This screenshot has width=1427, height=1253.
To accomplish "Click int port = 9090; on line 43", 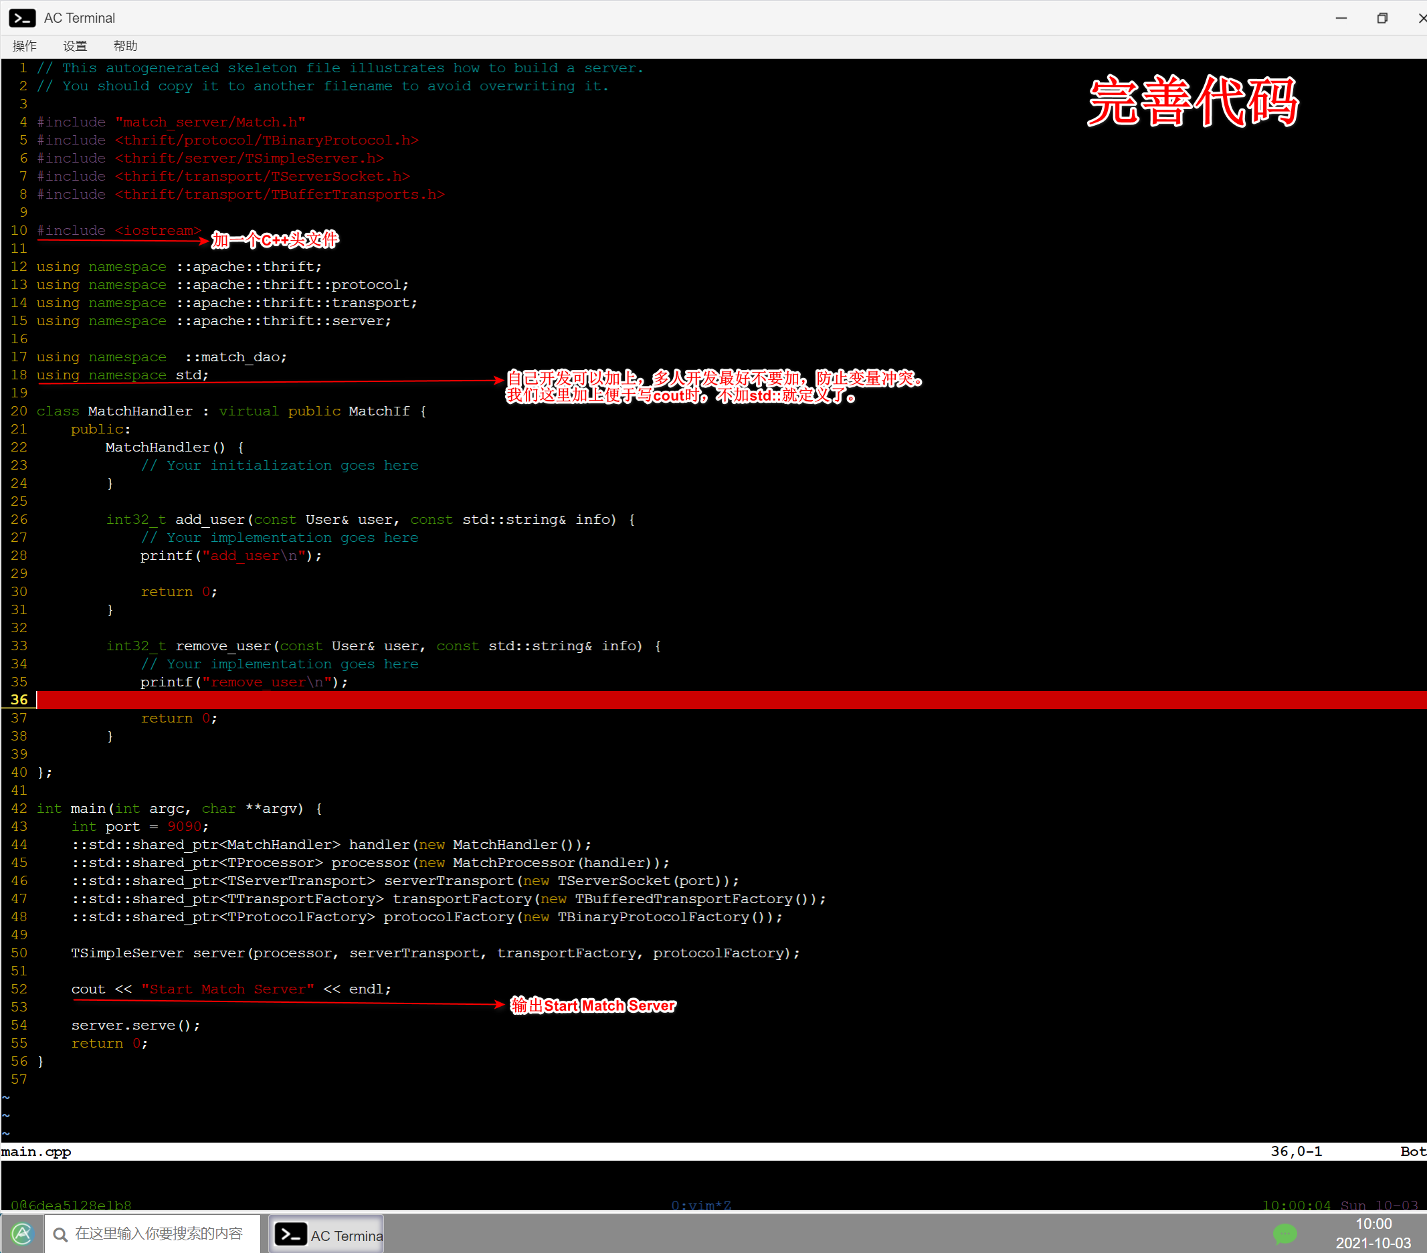I will (x=140, y=827).
